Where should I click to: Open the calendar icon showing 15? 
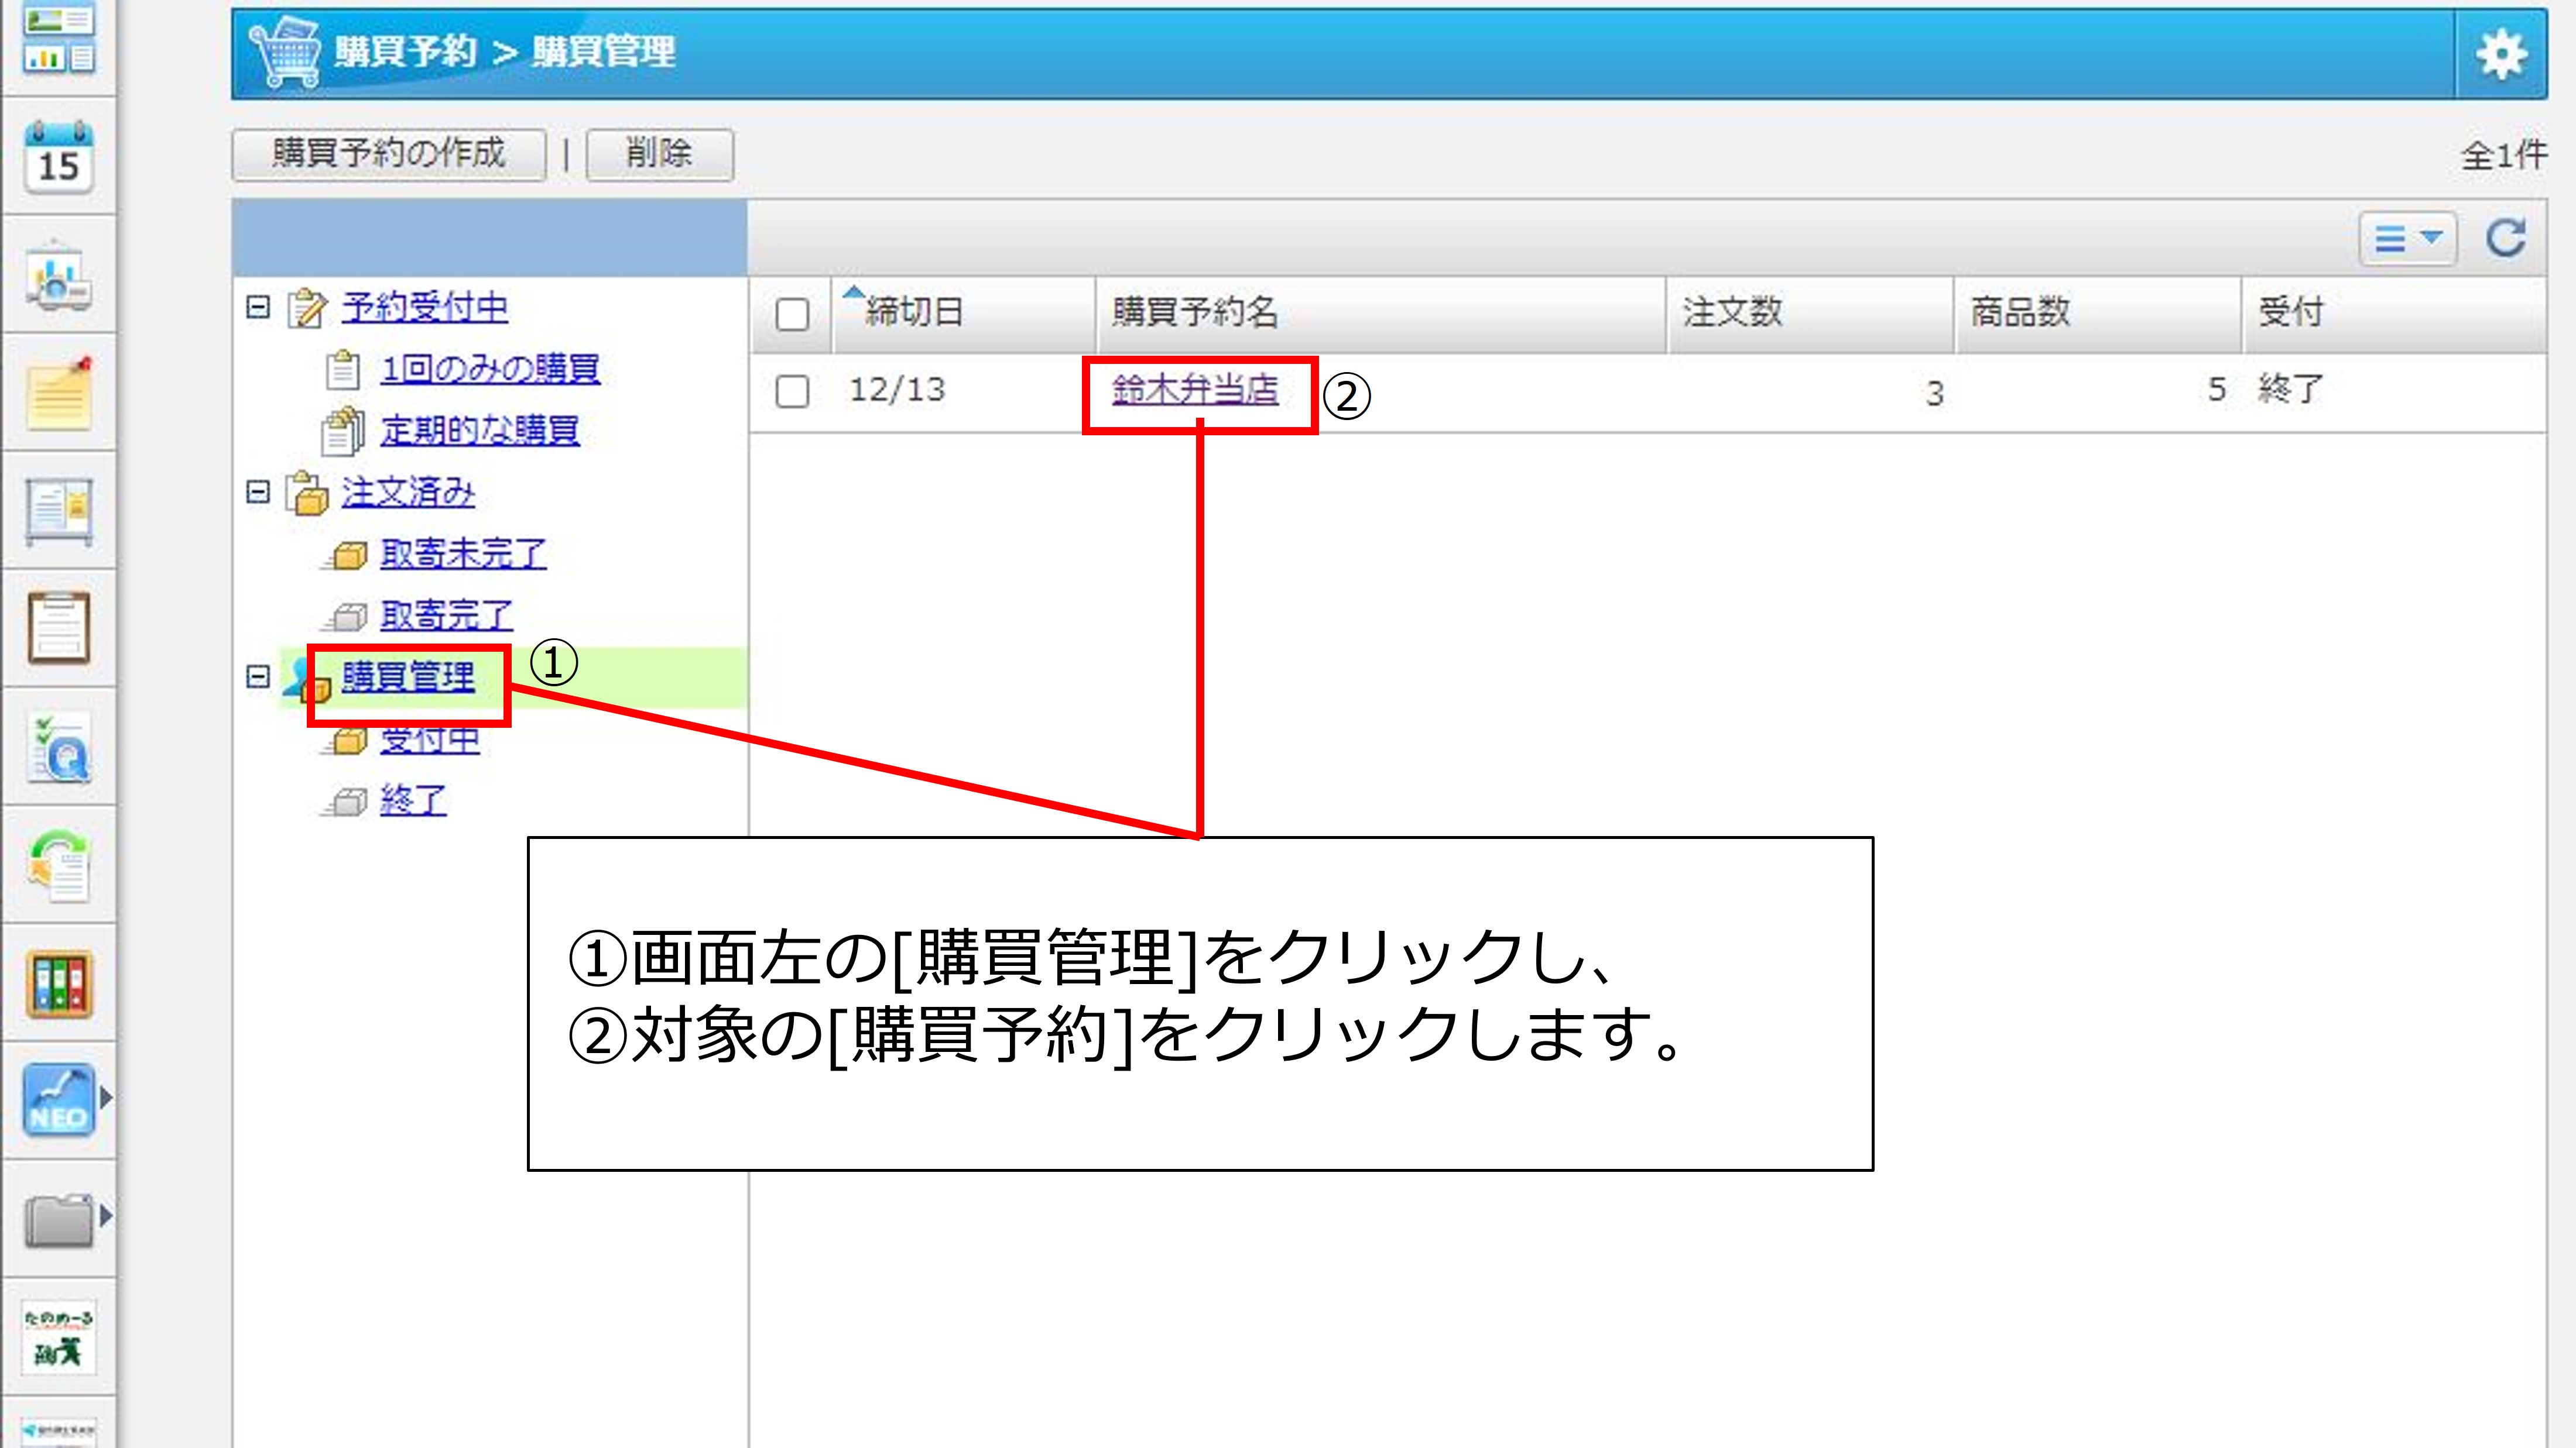[58, 157]
